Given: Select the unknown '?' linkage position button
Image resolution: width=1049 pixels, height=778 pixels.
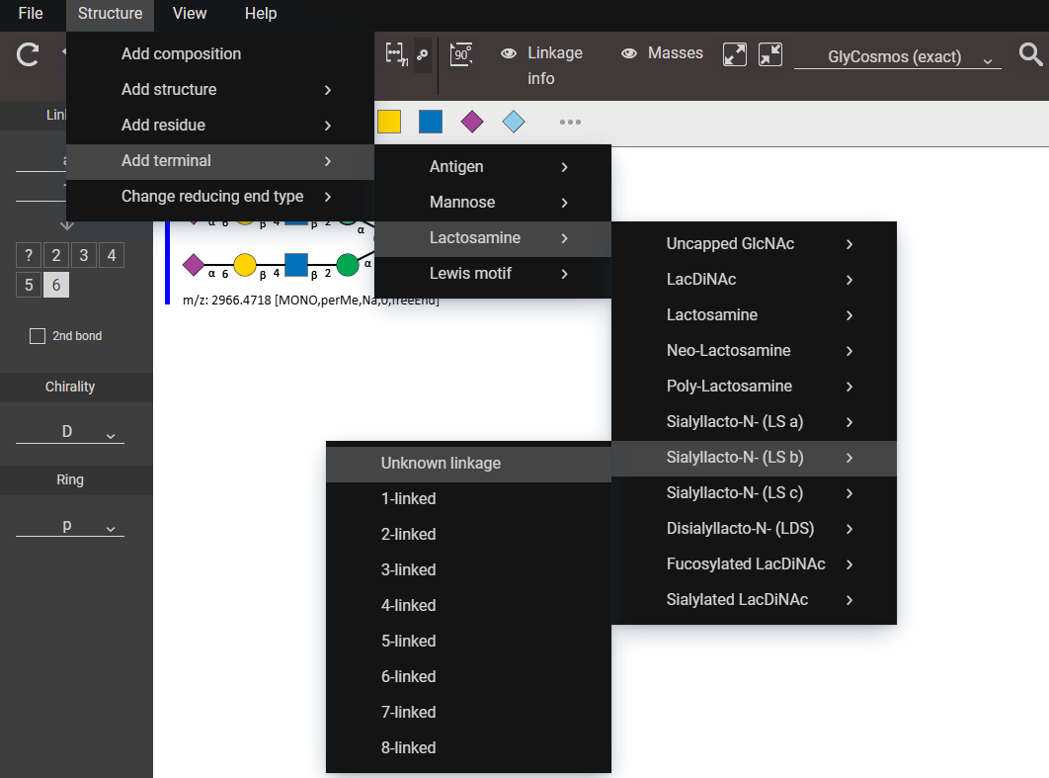Looking at the screenshot, I should 29,256.
